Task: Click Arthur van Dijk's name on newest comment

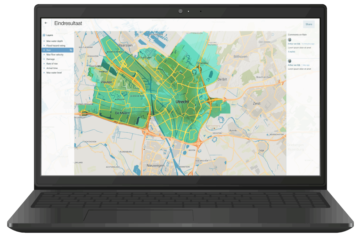Action: pos(294,44)
